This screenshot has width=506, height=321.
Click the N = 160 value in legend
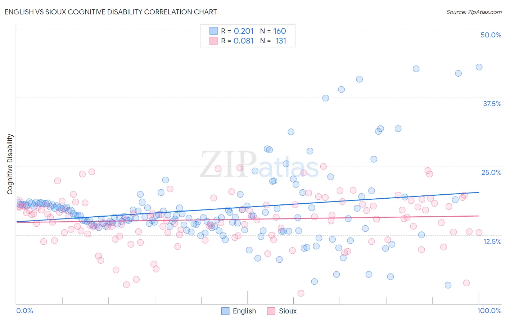[x=273, y=31]
